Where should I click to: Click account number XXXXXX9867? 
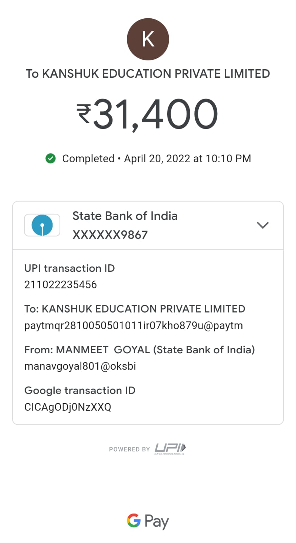tap(110, 235)
